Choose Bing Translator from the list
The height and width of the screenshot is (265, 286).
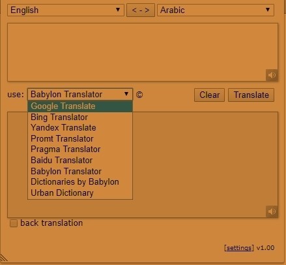[x=80, y=117]
